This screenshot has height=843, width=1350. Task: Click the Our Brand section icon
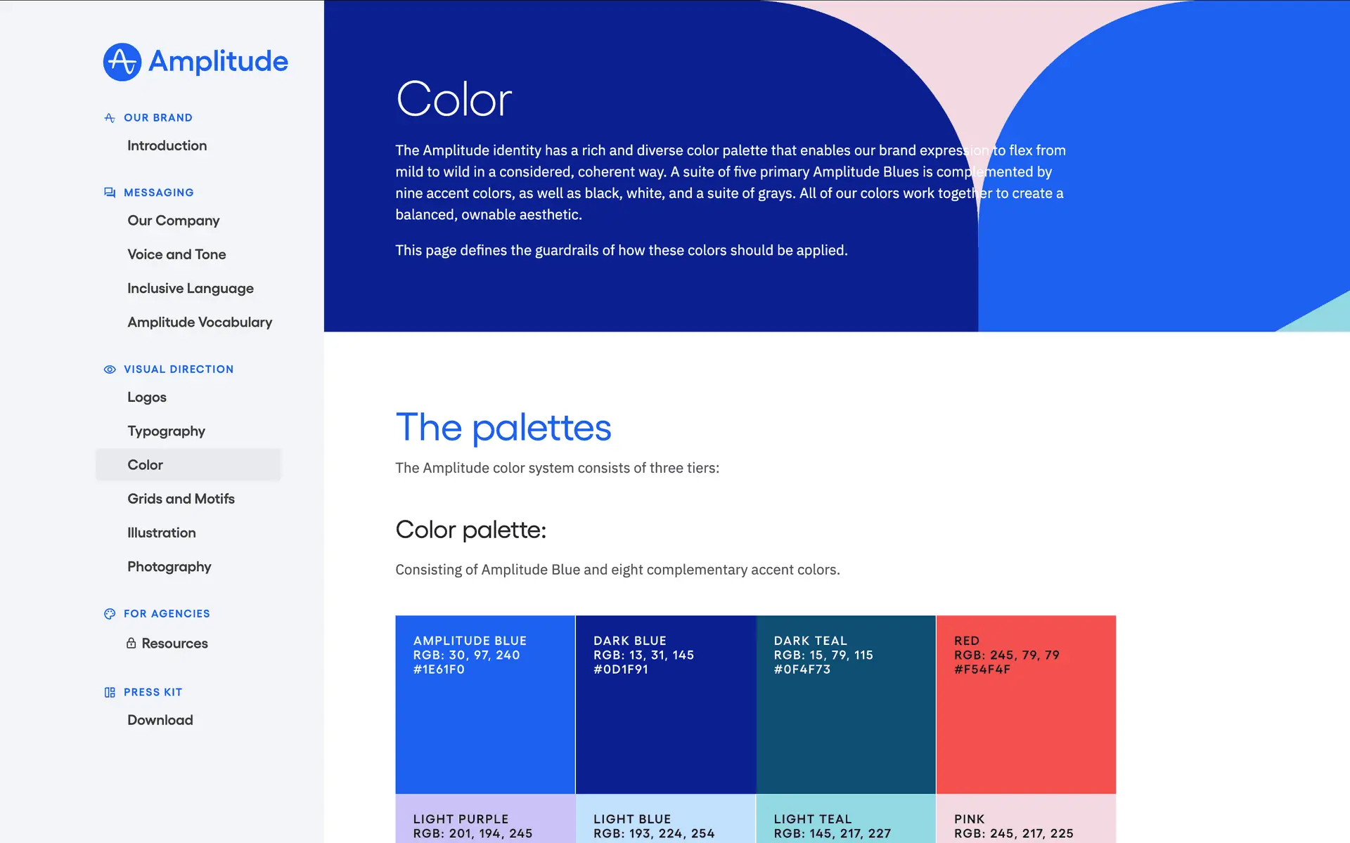point(110,118)
